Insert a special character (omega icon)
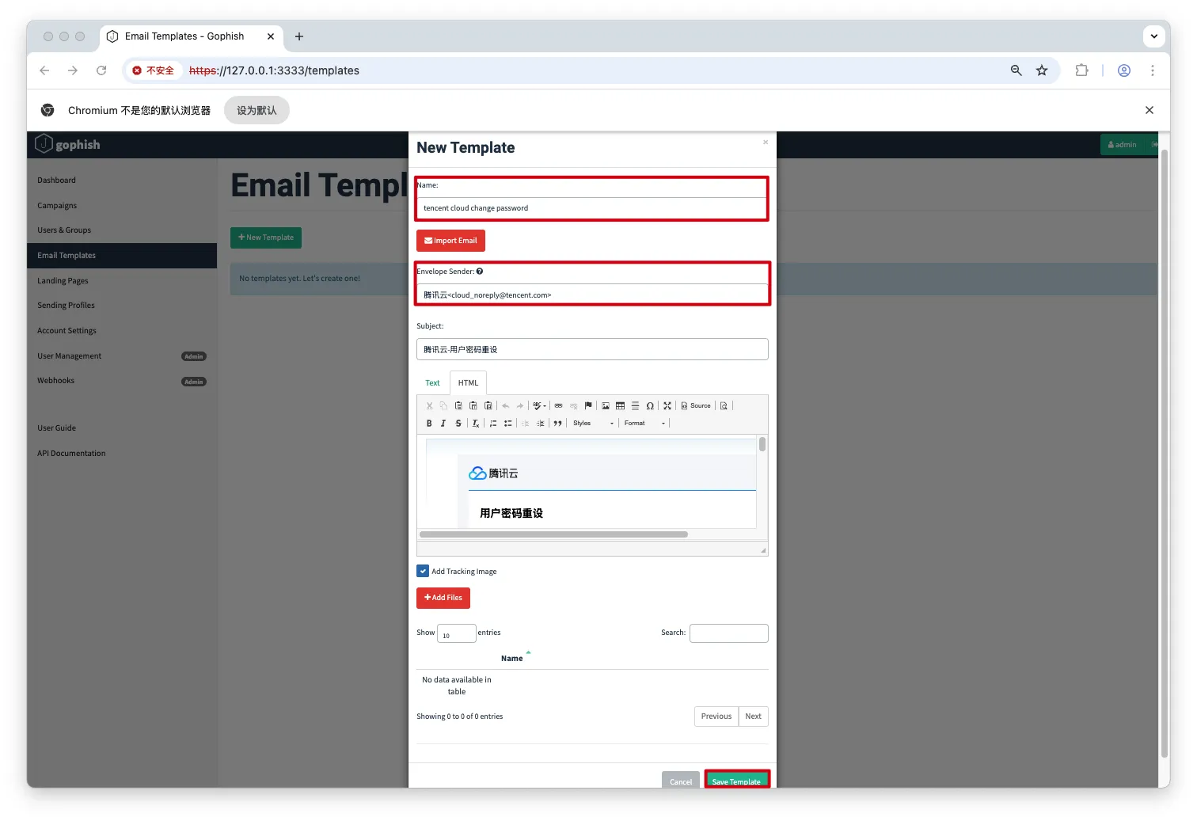The width and height of the screenshot is (1197, 821). [x=650, y=406]
